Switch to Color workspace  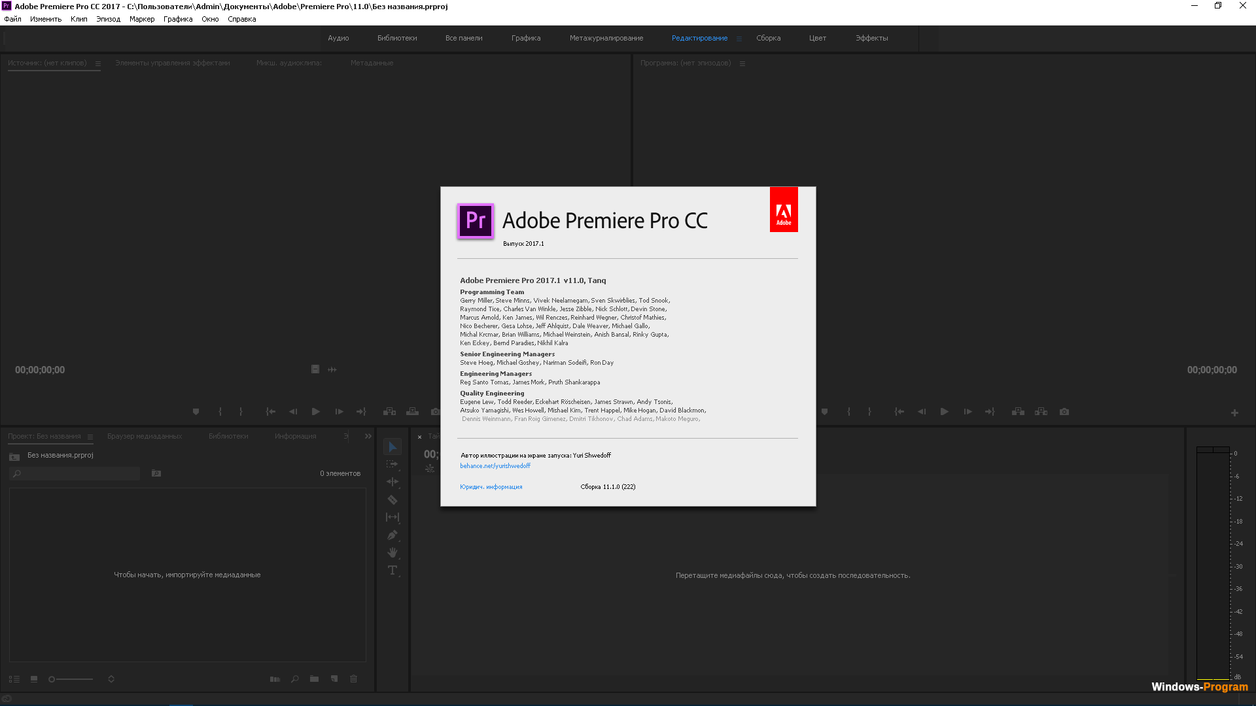click(x=818, y=38)
